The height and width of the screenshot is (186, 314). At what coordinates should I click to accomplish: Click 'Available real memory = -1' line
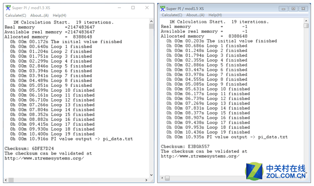coord(204,31)
